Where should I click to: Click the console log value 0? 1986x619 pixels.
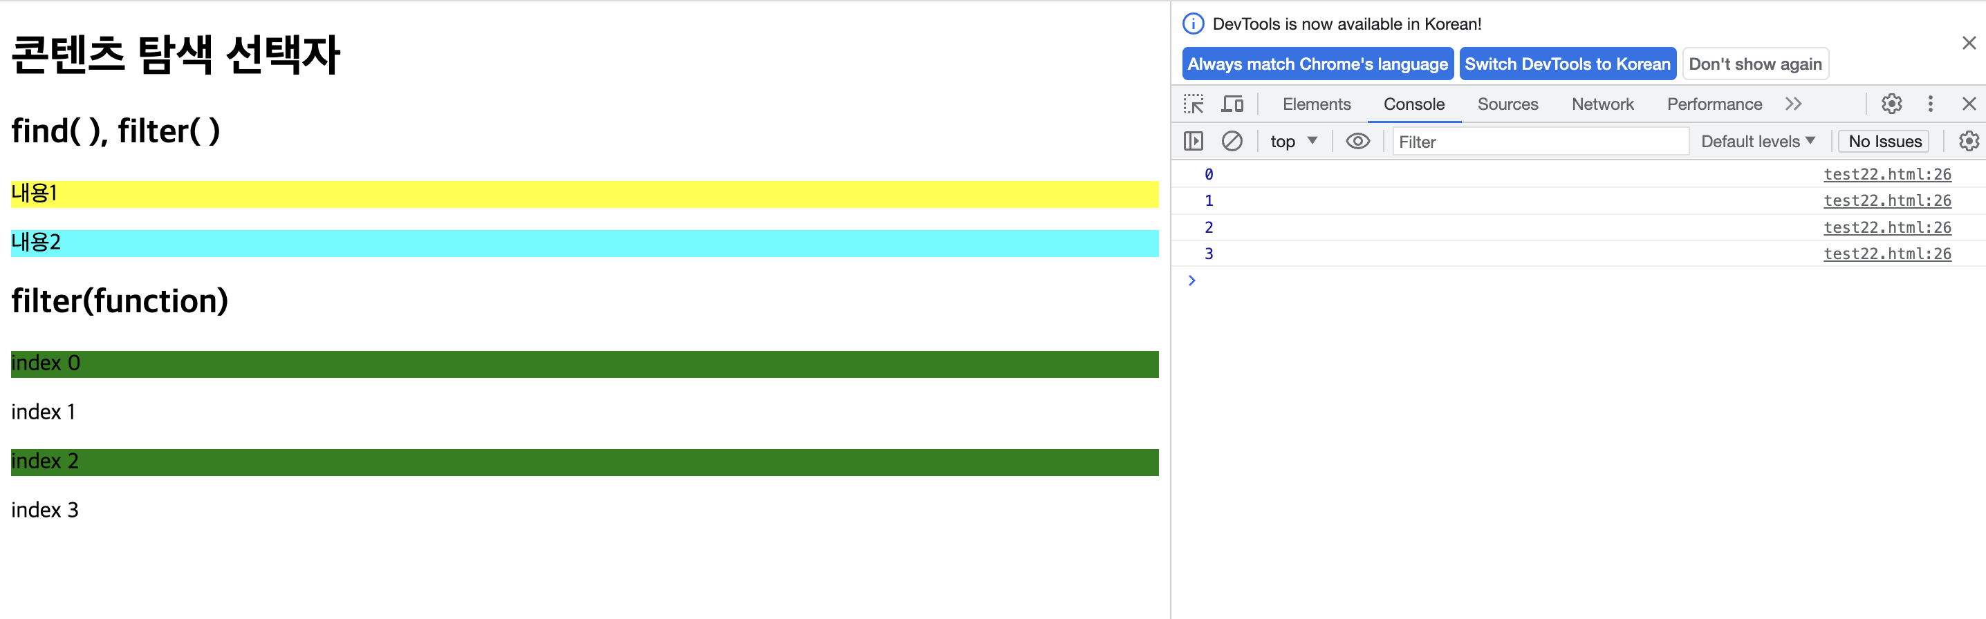(x=1209, y=175)
